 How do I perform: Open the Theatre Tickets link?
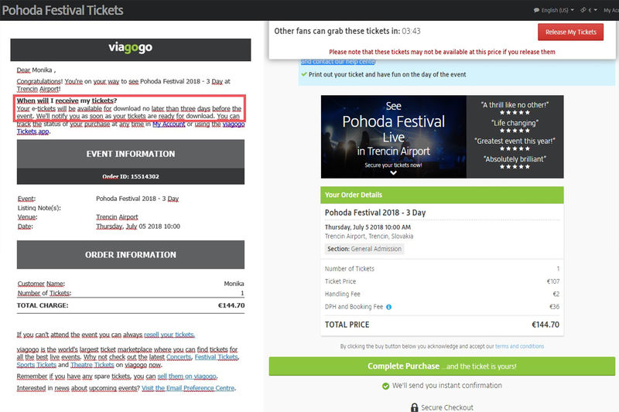pos(92,365)
